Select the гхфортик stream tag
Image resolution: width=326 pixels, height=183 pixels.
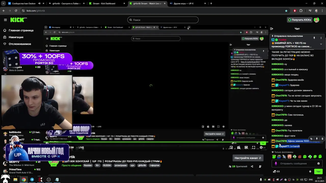[x=155, y=165]
